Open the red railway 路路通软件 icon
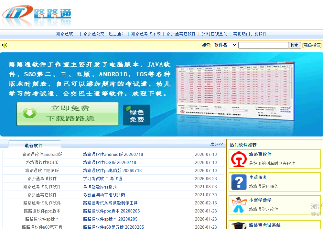The width and height of the screenshot is (323, 229). click(x=239, y=159)
